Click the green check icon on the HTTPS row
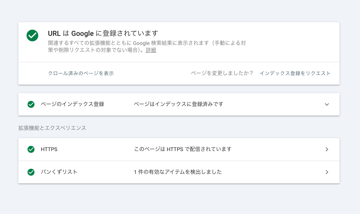 31,149
